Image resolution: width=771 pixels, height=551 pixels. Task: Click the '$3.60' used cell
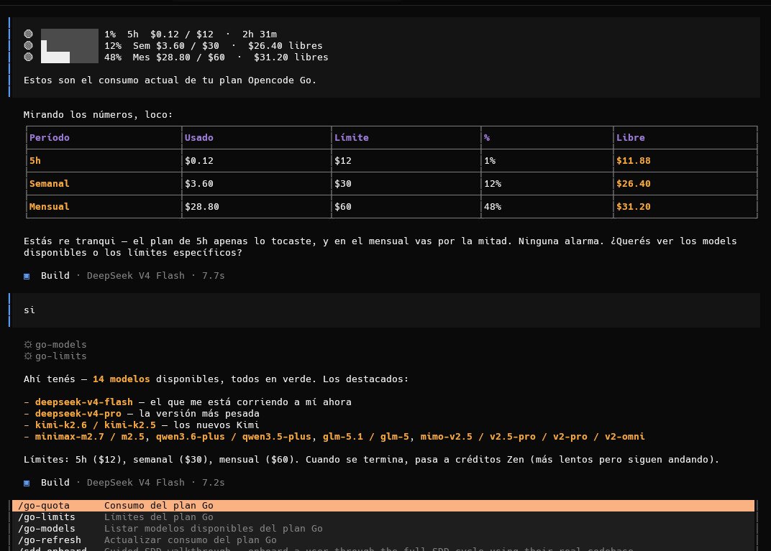(x=199, y=184)
